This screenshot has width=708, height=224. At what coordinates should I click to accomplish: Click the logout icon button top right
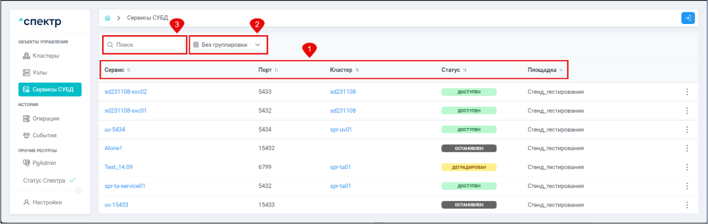coord(688,18)
